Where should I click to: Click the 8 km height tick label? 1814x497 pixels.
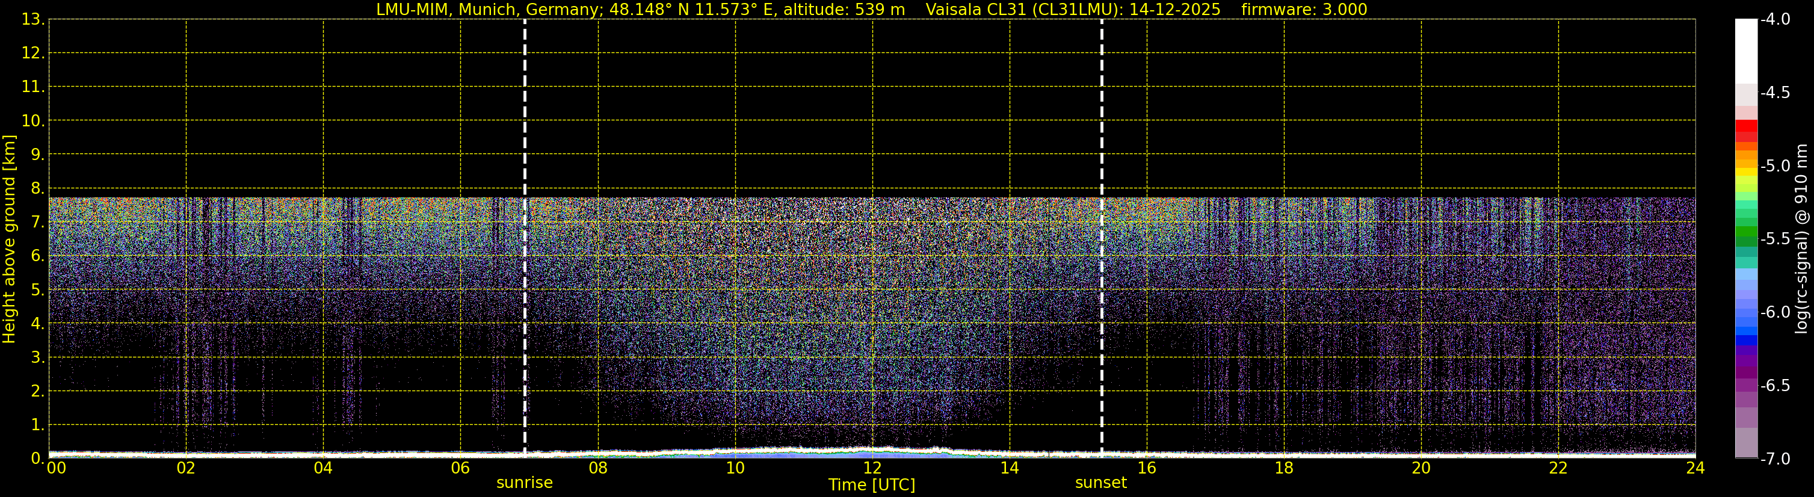(x=37, y=189)
